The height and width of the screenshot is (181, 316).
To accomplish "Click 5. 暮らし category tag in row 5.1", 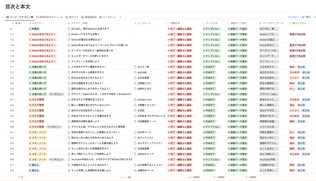I will pyautogui.click(x=34, y=165).
